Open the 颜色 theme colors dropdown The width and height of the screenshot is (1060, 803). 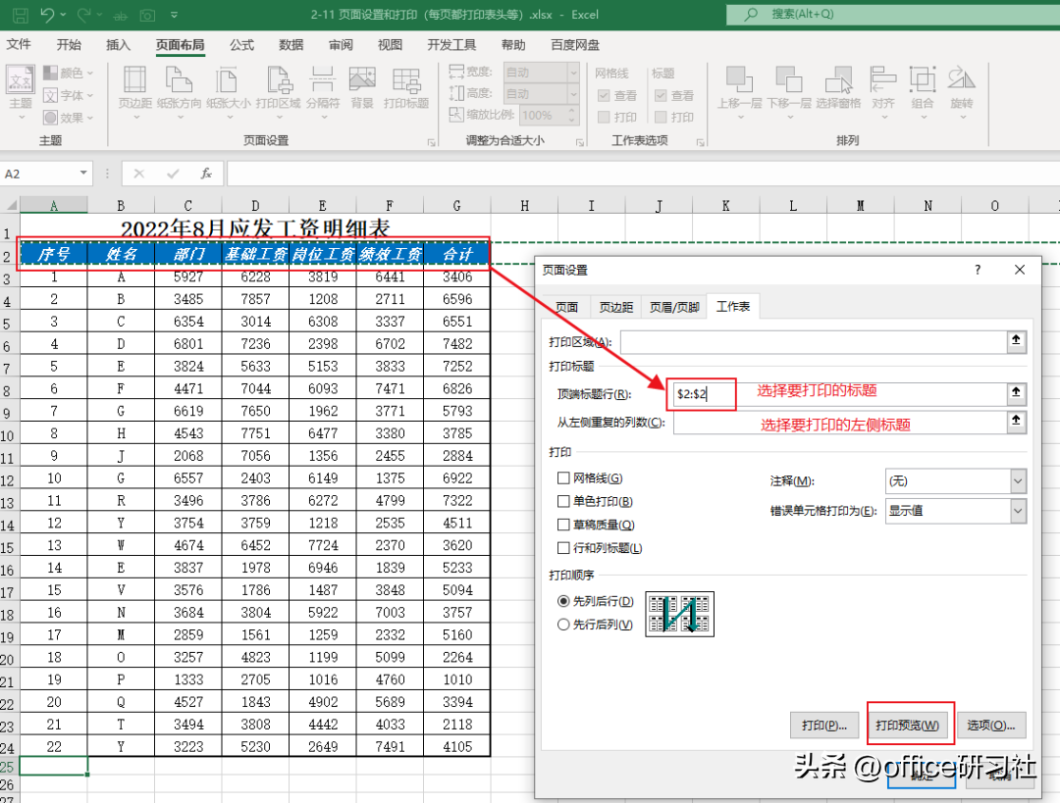click(69, 73)
